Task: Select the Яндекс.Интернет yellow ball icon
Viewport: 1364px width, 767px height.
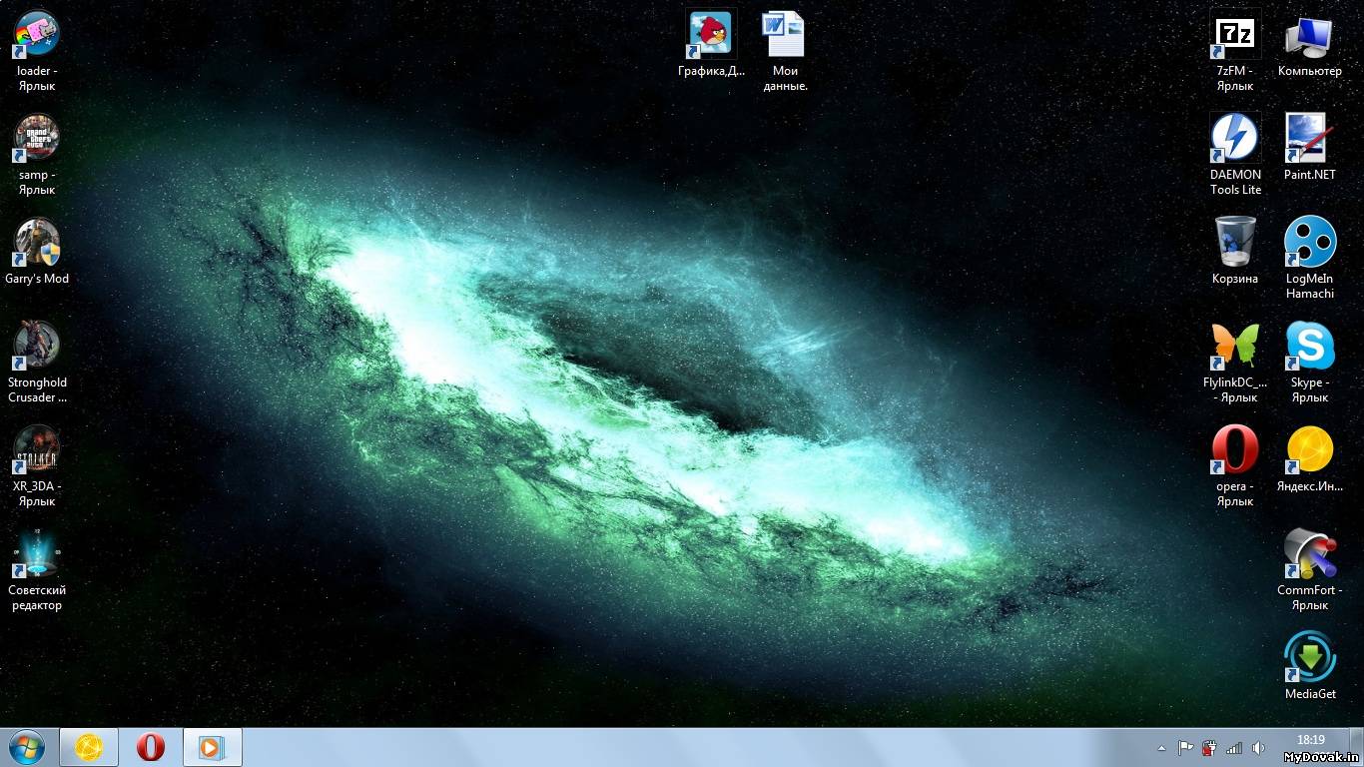Action: tap(1309, 449)
